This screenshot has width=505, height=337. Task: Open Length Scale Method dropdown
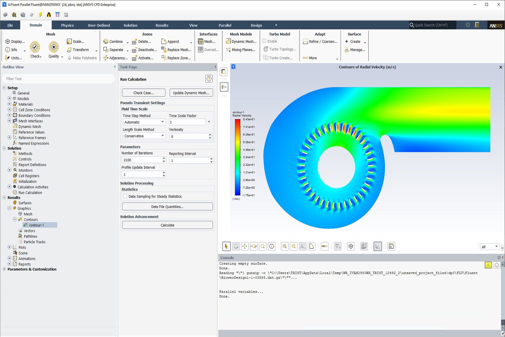tap(144, 136)
